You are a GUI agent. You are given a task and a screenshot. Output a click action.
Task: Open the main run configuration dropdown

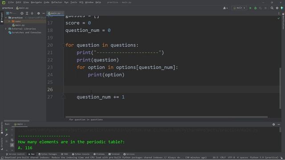[x=239, y=8]
